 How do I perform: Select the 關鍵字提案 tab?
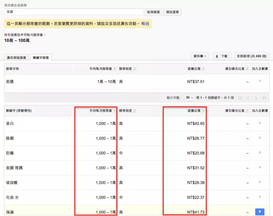point(41,58)
